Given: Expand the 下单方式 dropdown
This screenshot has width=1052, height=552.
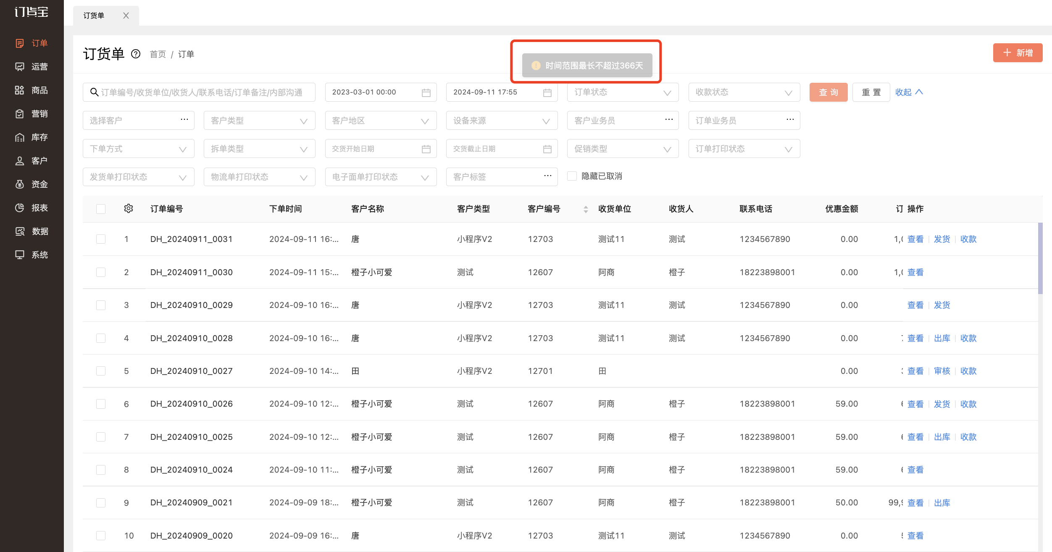Looking at the screenshot, I should (x=138, y=149).
